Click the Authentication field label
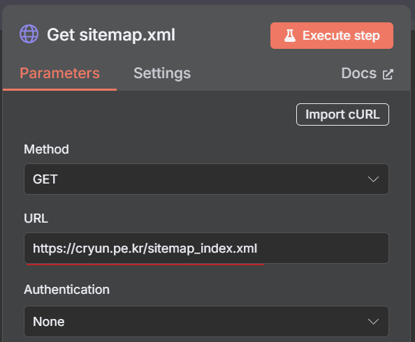The width and height of the screenshot is (415, 342). pyautogui.click(x=66, y=290)
